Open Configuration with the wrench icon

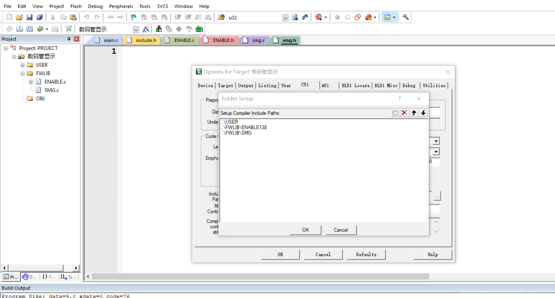406,17
